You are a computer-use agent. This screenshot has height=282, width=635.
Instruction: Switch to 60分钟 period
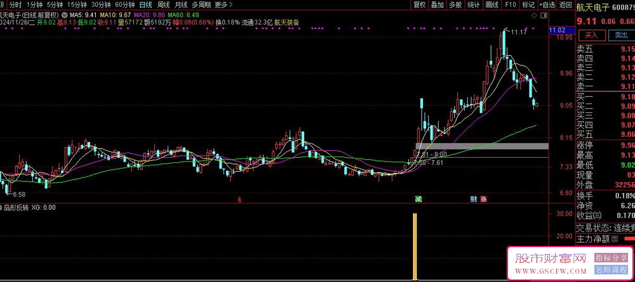tap(125, 5)
